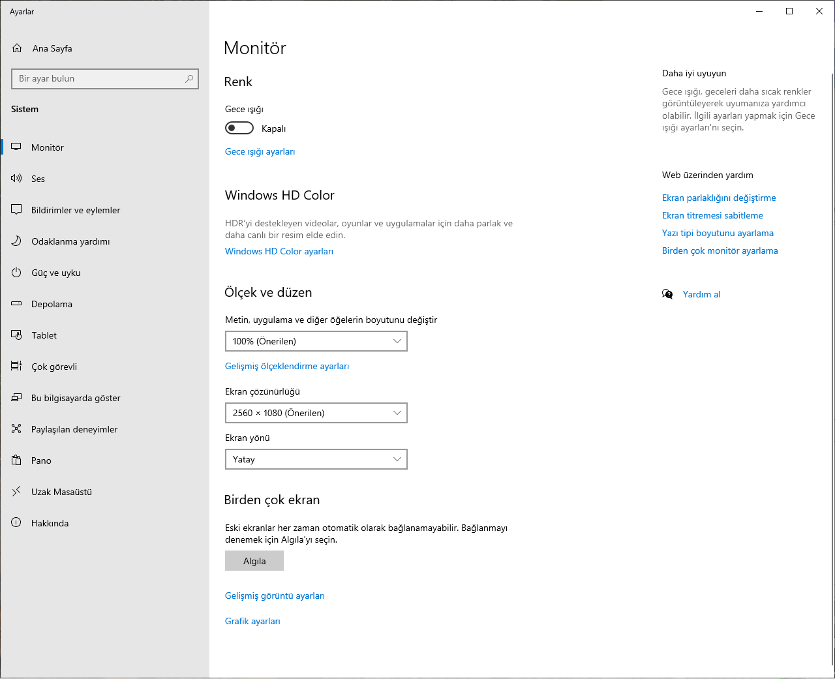Select Hakkında in the sidebar

click(50, 523)
